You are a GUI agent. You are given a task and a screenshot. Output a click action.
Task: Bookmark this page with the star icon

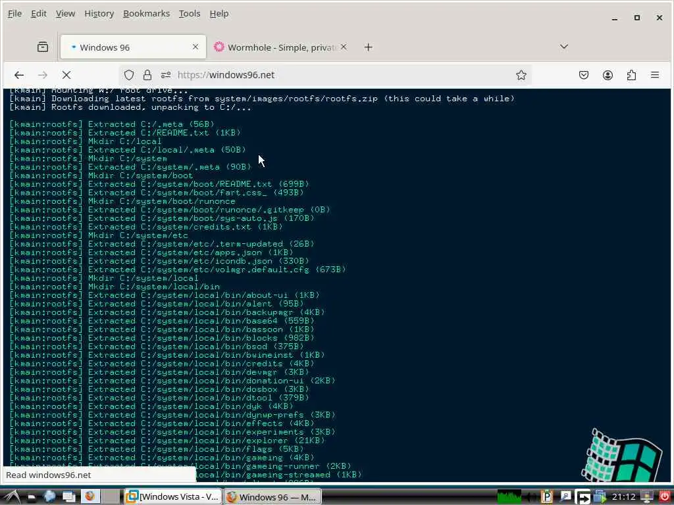521,75
